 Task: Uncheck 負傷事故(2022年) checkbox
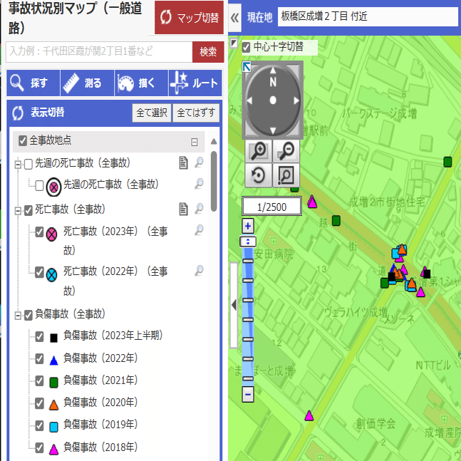[x=39, y=358]
